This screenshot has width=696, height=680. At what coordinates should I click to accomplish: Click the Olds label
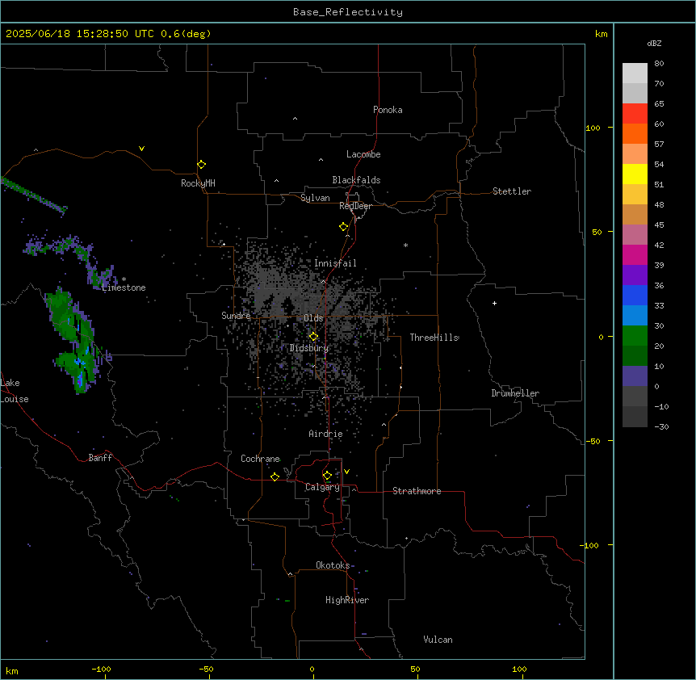[313, 318]
